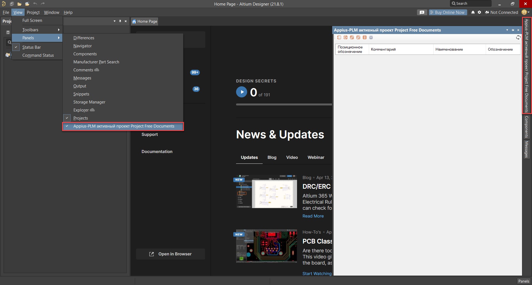Uncheck the Appius-PLM panel menu entry
This screenshot has height=285, width=532.
click(123, 126)
